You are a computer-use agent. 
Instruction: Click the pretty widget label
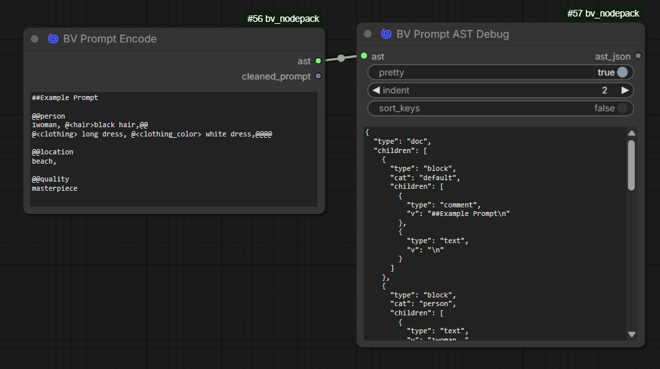(x=392, y=72)
